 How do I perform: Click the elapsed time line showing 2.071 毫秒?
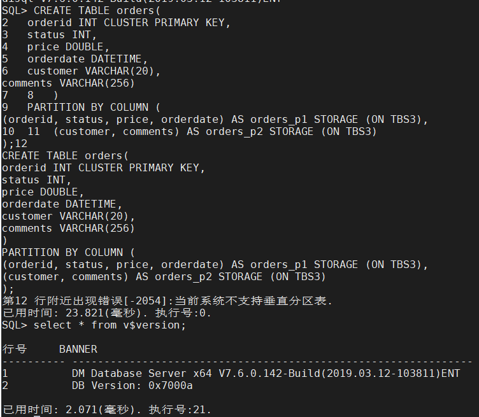click(107, 409)
